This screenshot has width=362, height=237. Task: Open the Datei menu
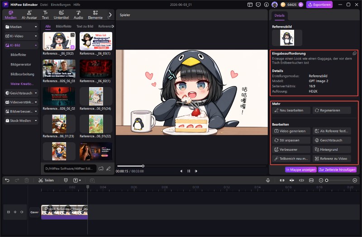(44, 5)
